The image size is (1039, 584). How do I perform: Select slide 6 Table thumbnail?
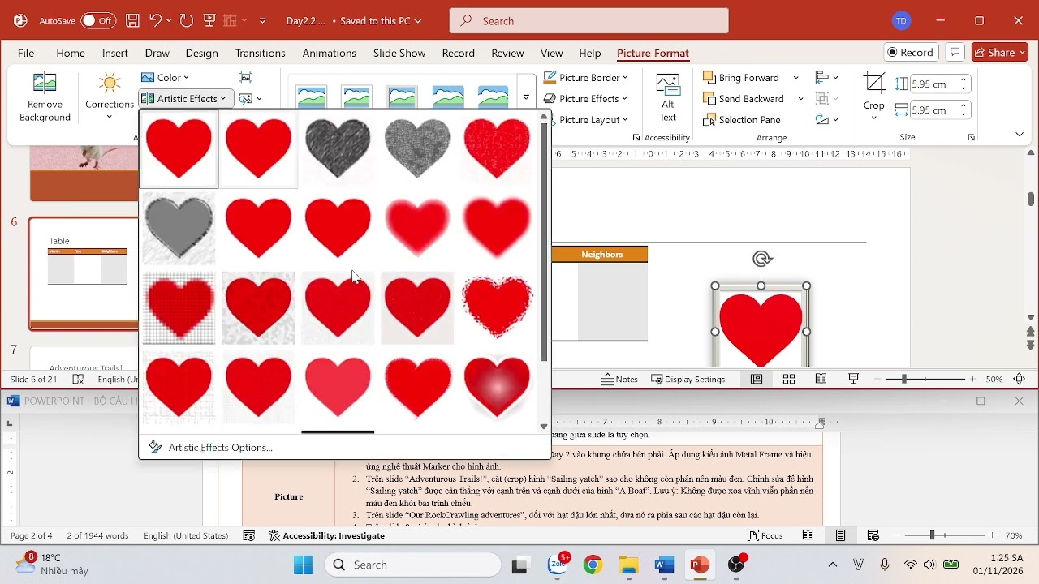[x=84, y=273]
